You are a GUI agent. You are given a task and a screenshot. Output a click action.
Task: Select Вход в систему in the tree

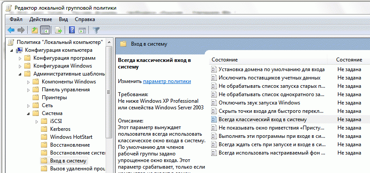click(x=68, y=161)
